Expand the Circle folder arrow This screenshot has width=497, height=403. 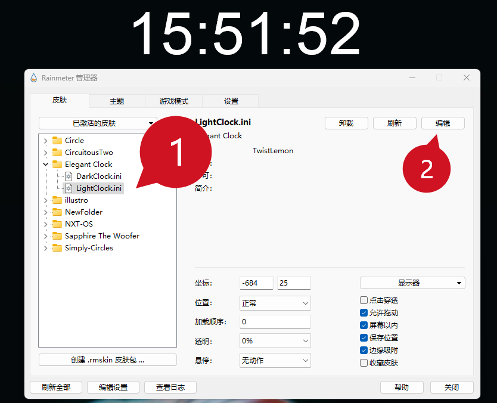pyautogui.click(x=45, y=141)
